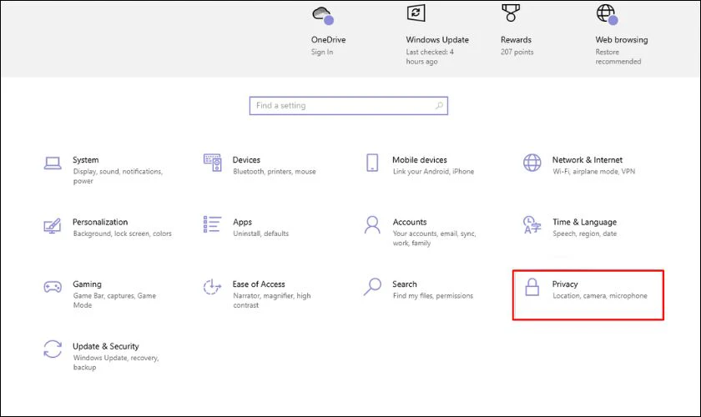Click 'Wi-Fi, airplane mode, VPN' description
701x417 pixels.
[593, 172]
